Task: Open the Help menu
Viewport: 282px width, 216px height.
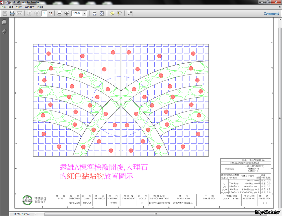Action: (x=40, y=7)
